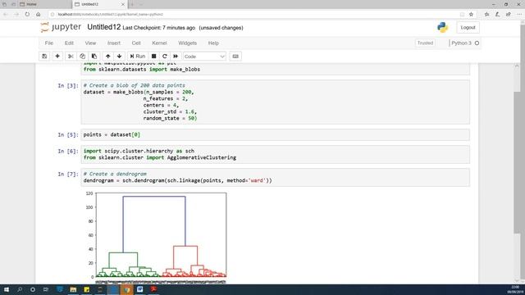Move the selected cell up

click(107, 57)
